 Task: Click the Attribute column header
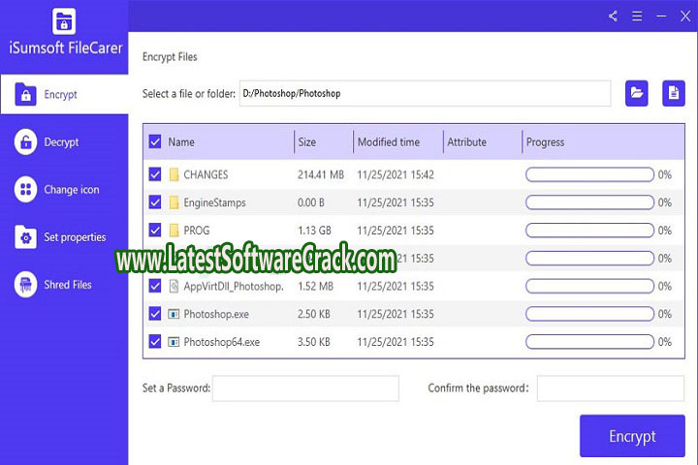(466, 142)
